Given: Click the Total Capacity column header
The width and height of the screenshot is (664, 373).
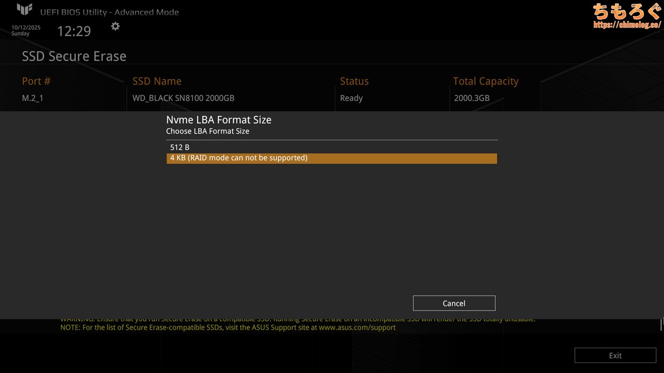Looking at the screenshot, I should tap(486, 81).
